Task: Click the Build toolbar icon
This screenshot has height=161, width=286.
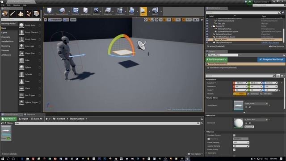Action: tap(131, 11)
